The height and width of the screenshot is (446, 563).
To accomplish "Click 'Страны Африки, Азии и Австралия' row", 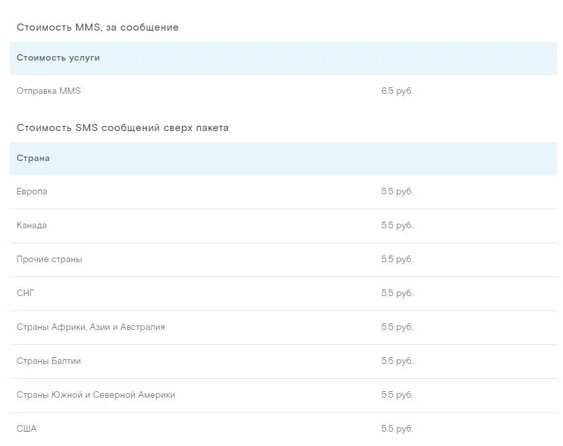I will pyautogui.click(x=283, y=327).
